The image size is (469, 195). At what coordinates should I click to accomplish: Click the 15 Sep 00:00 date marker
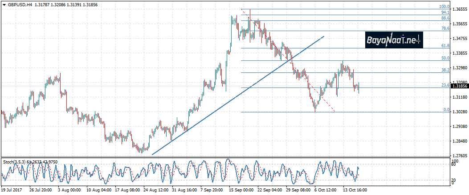[242, 190]
